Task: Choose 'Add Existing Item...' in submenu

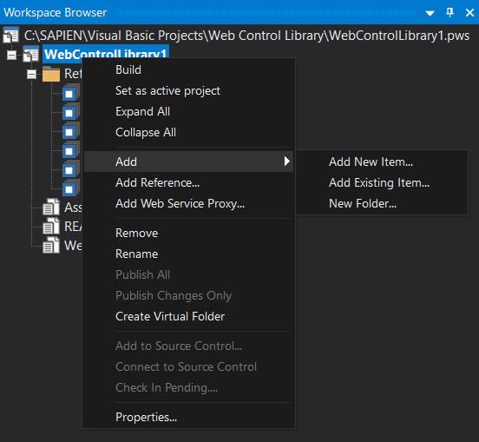Action: pos(382,182)
